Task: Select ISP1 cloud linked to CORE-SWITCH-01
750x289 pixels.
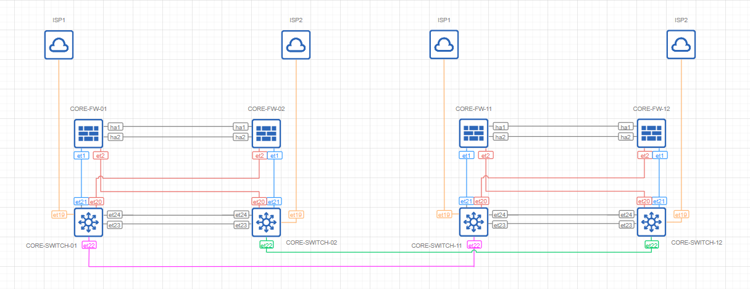Action: coord(59,45)
